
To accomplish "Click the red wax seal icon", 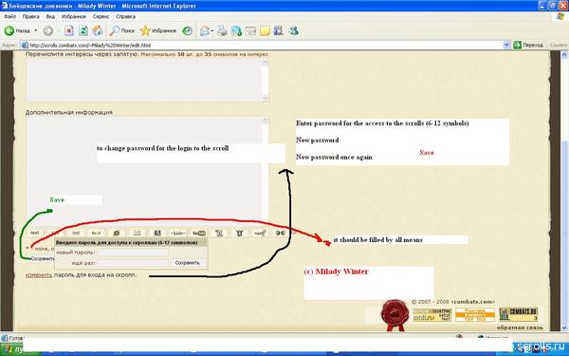I will [395, 315].
